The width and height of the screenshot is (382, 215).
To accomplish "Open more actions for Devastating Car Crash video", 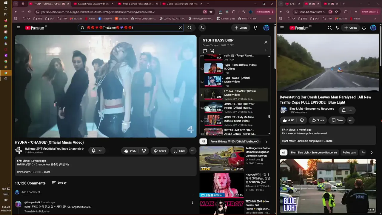I will [x=351, y=120].
